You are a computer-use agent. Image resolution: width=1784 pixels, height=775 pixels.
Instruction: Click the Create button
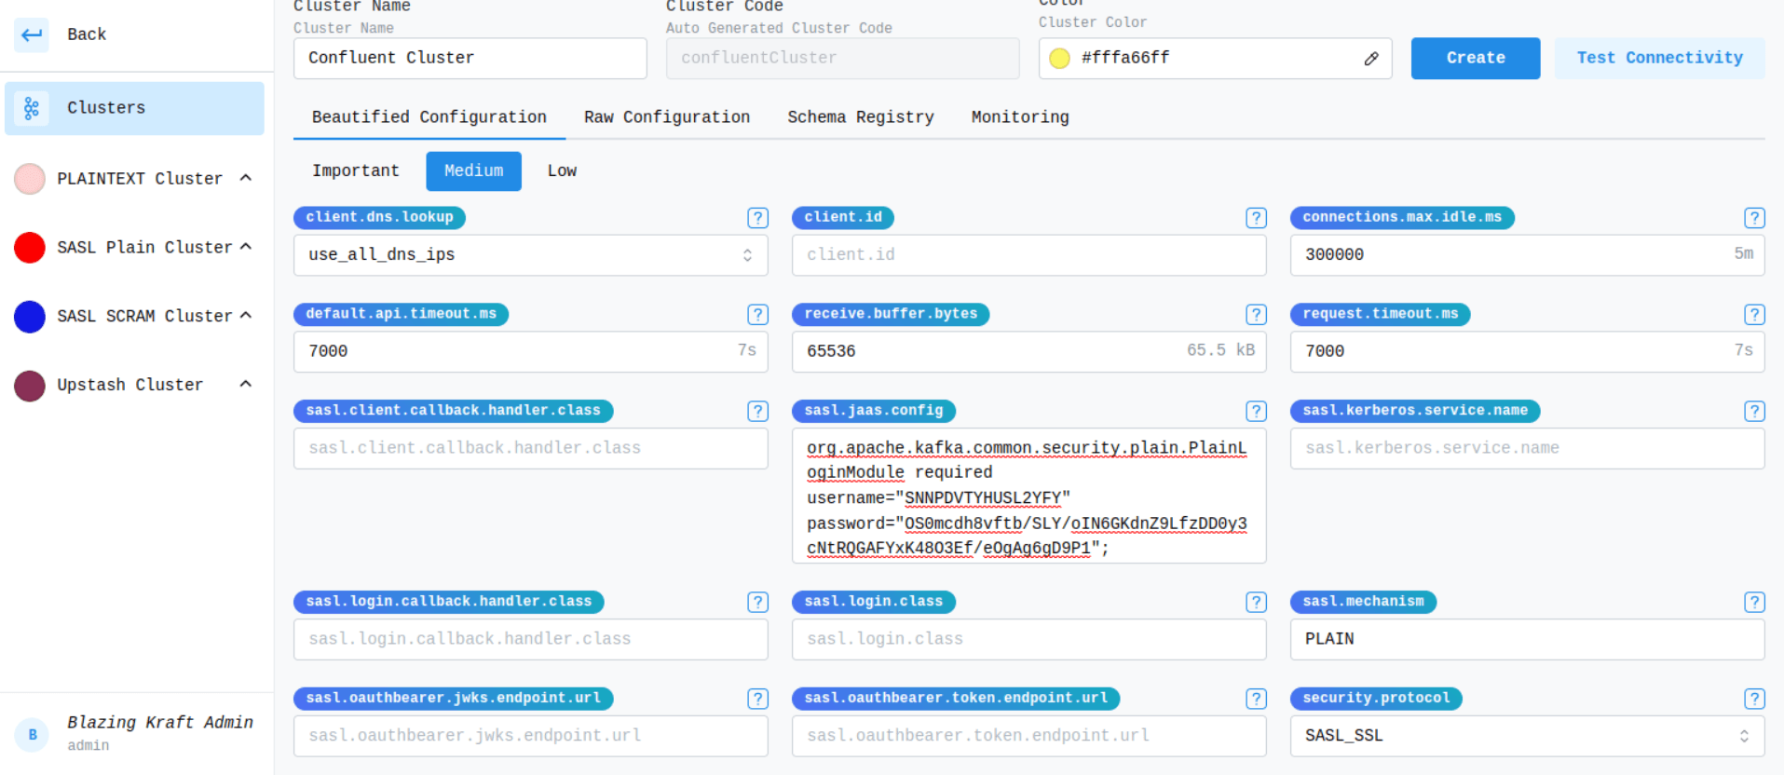pos(1476,59)
